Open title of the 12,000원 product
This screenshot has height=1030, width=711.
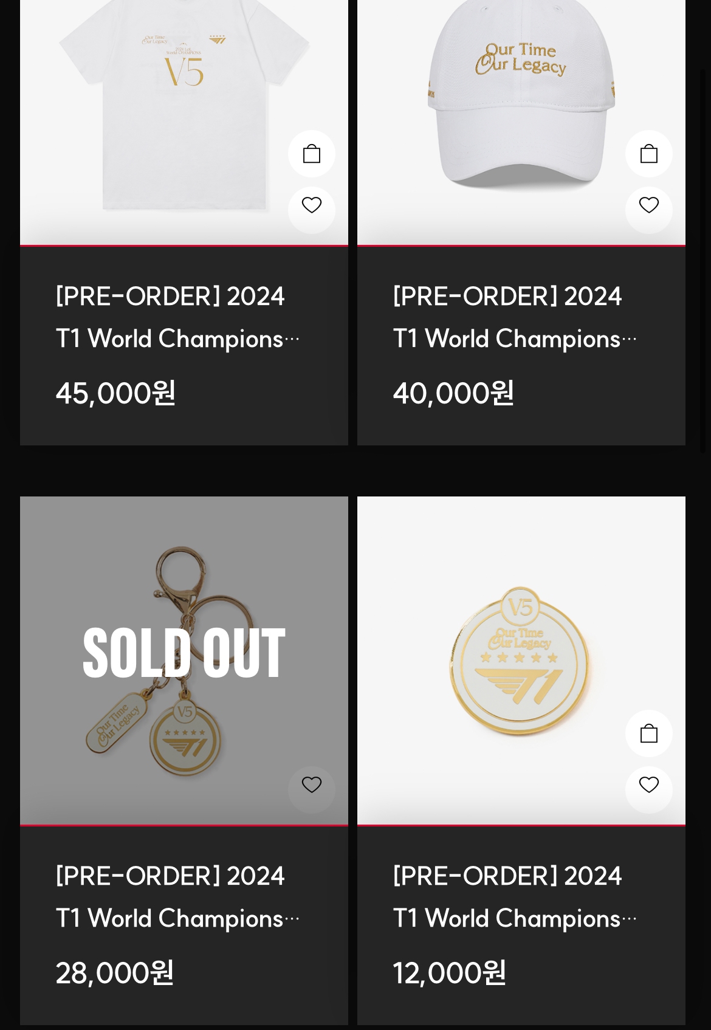pos(515,897)
